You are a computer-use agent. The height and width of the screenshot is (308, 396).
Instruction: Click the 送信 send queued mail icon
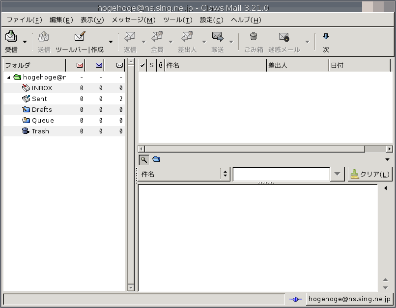pyautogui.click(x=44, y=37)
